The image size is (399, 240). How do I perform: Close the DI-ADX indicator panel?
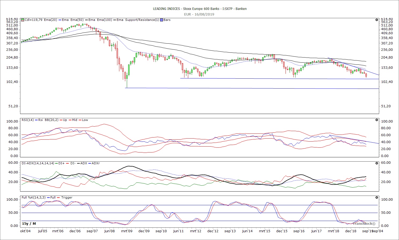377,163
